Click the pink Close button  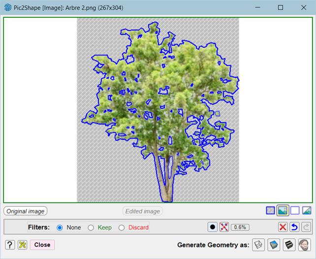pyautogui.click(x=42, y=245)
